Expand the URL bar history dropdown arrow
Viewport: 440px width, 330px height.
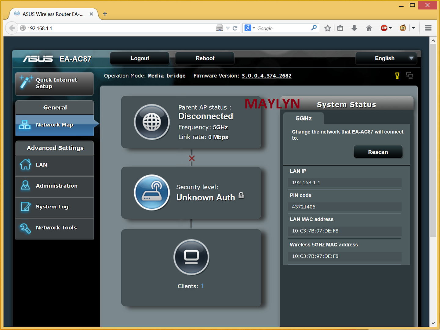[228, 28]
